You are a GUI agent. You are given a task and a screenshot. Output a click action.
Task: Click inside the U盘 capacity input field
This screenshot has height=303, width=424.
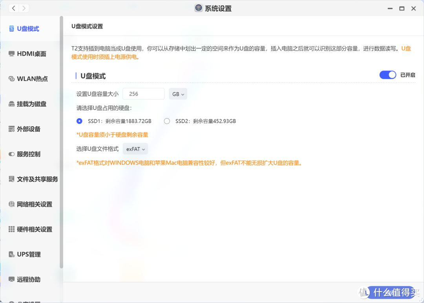(x=143, y=94)
